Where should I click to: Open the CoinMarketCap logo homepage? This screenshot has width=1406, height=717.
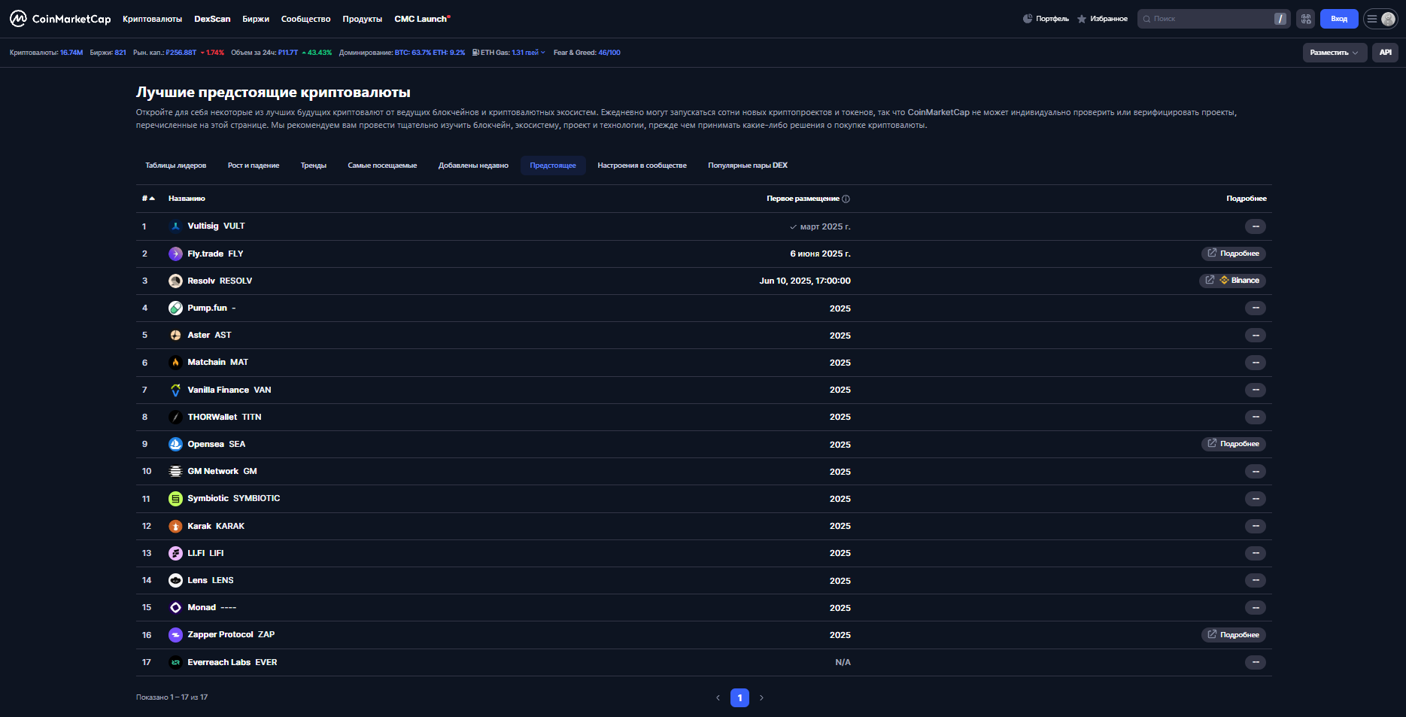[x=60, y=19]
